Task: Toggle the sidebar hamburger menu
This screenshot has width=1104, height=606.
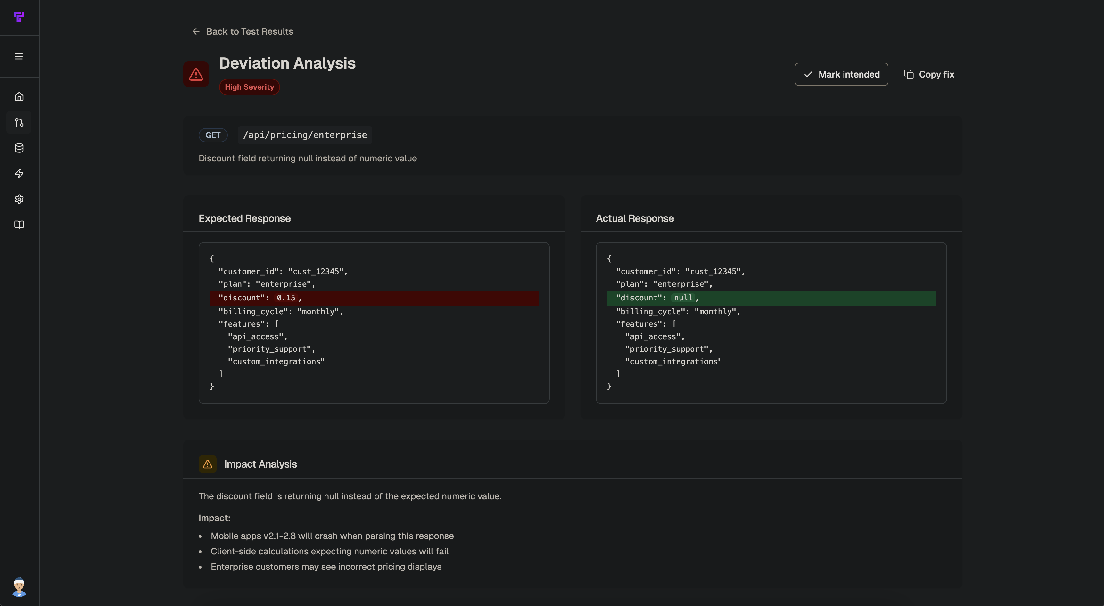Action: pyautogui.click(x=19, y=56)
